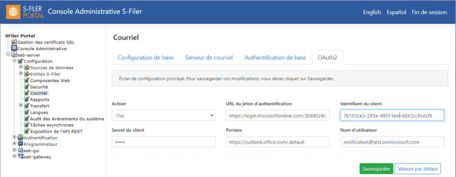
Task: Click the Secret du client field
Action: (163, 142)
